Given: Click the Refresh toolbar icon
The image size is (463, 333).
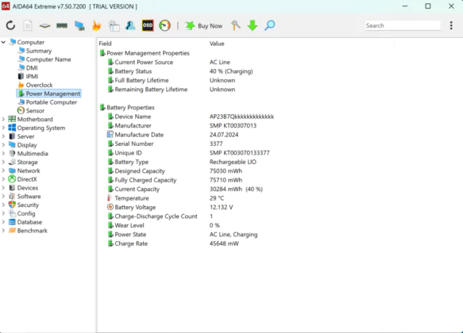Looking at the screenshot, I should [x=10, y=25].
